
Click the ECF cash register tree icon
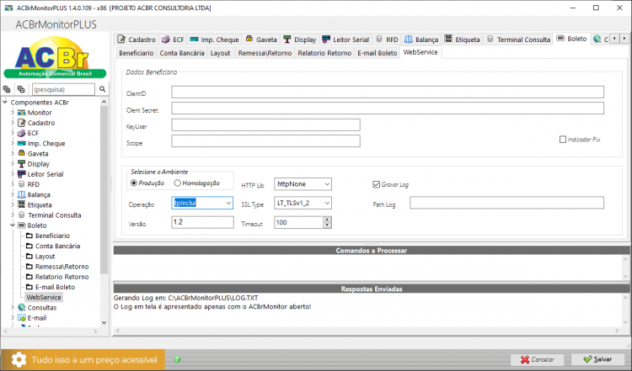pos(21,133)
